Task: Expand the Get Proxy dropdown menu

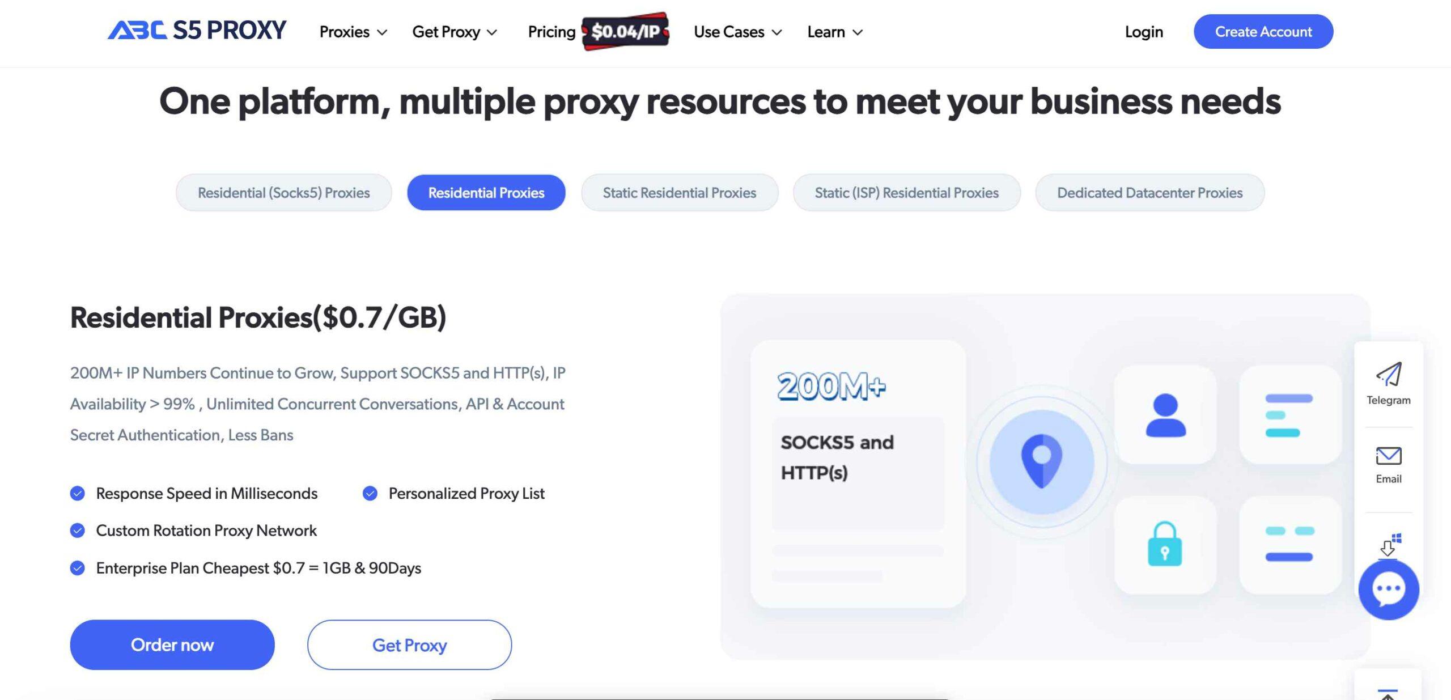Action: (455, 31)
